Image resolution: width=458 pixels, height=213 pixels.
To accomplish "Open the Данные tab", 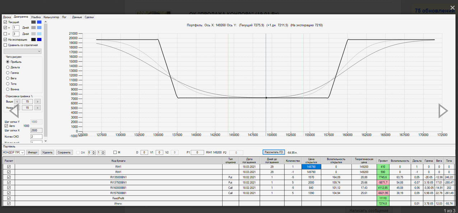I will tap(77, 17).
